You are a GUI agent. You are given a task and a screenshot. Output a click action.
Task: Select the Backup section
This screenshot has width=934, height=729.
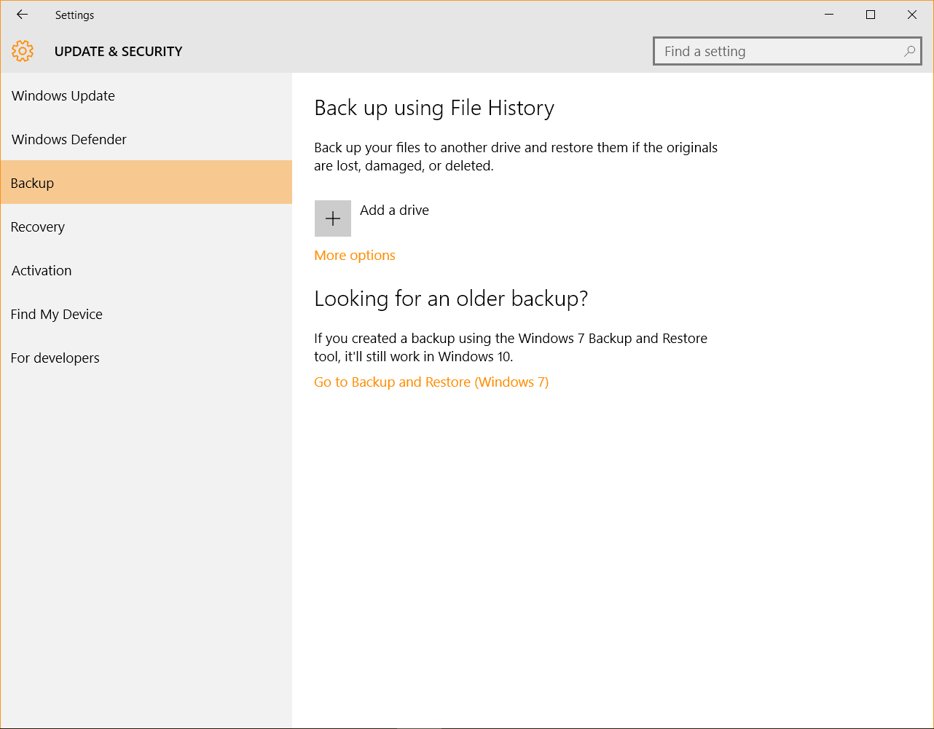[x=146, y=183]
